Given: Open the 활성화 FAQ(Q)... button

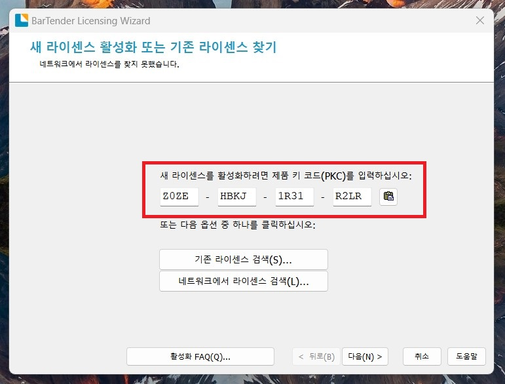Looking at the screenshot, I should (200, 356).
